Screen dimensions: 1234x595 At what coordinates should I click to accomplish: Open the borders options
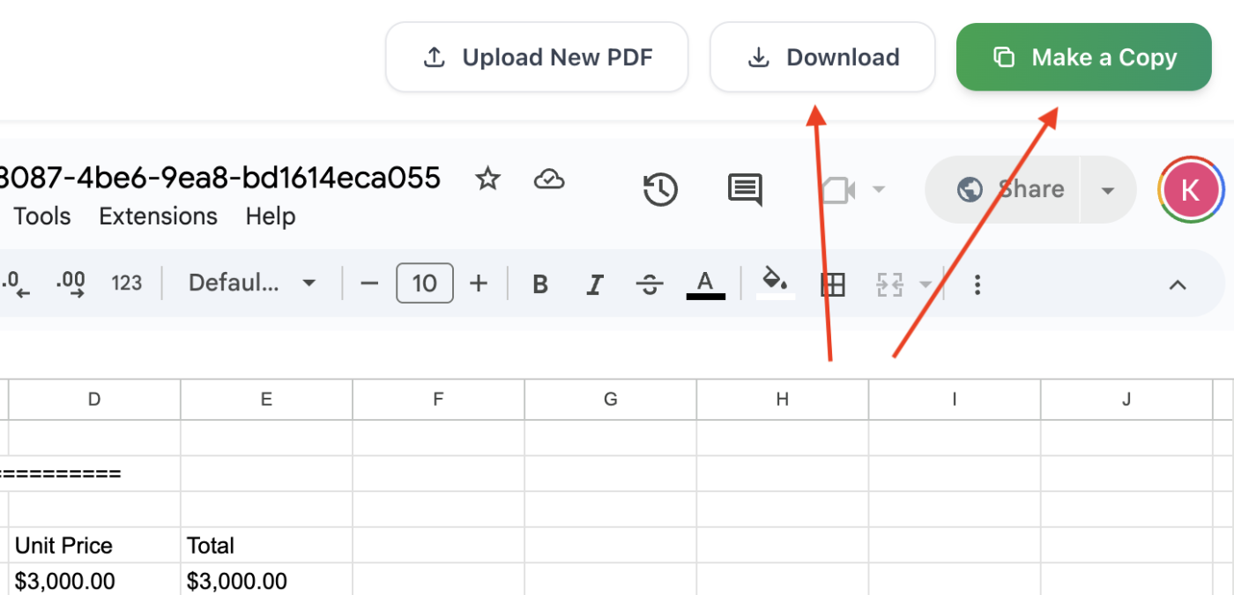(831, 283)
